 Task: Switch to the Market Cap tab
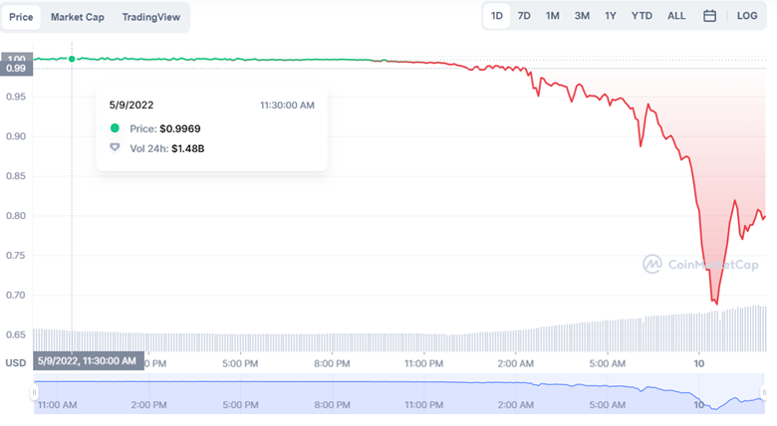tap(77, 17)
